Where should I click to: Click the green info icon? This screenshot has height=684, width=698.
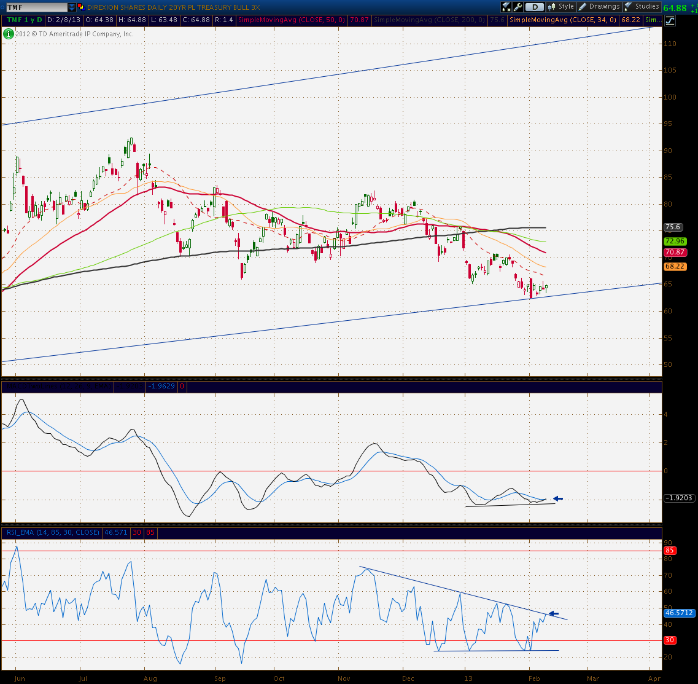pos(8,34)
